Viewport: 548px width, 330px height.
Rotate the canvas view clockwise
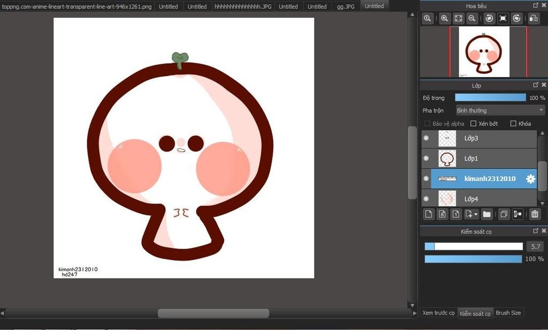pyautogui.click(x=516, y=19)
